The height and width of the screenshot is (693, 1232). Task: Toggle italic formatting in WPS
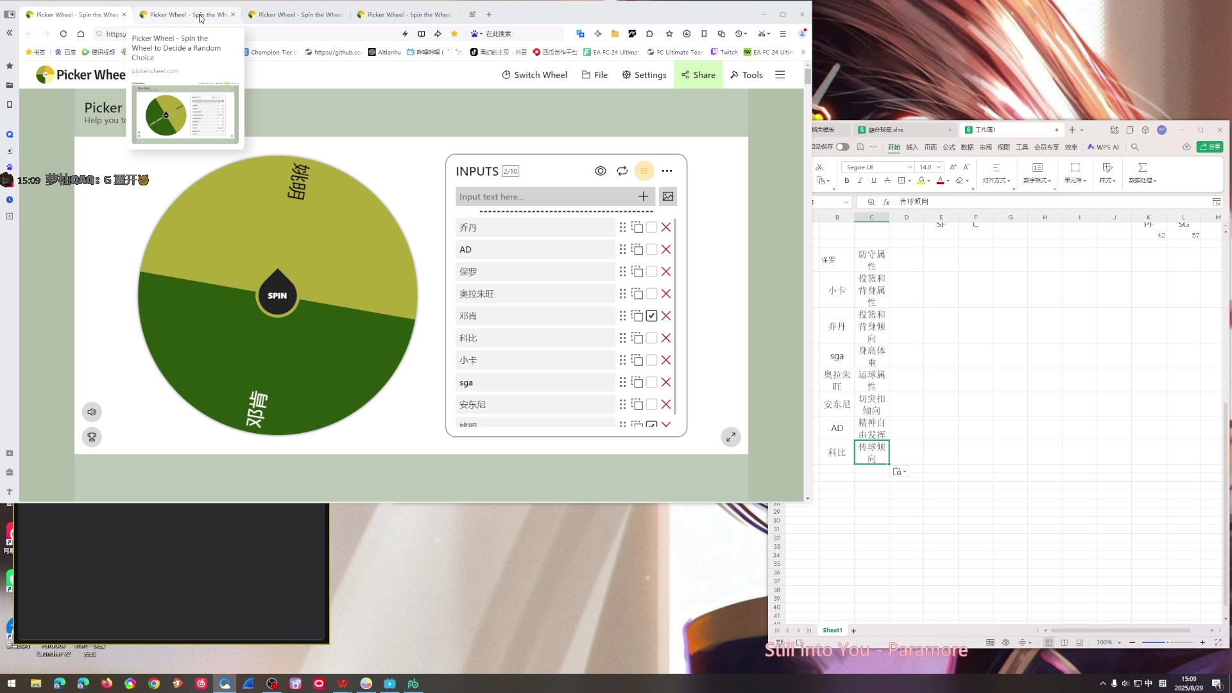tap(860, 181)
